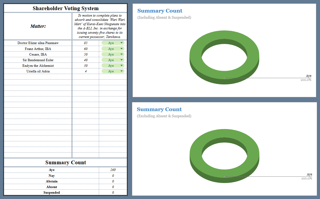Select the donut chart excluding absent votes

[x=224, y=156]
